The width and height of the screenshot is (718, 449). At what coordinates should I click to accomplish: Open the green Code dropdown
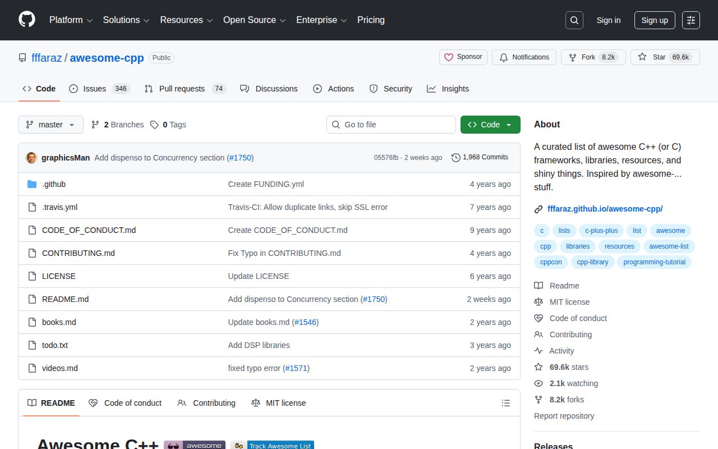[x=490, y=125]
